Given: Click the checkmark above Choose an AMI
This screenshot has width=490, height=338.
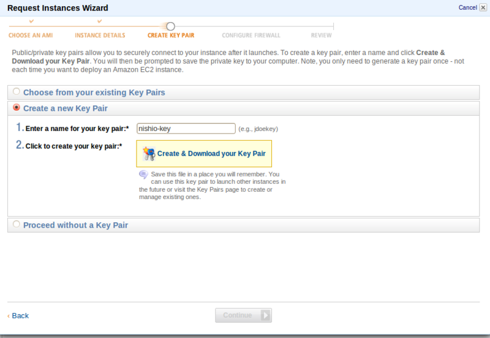Looking at the screenshot, I should [31, 21].
